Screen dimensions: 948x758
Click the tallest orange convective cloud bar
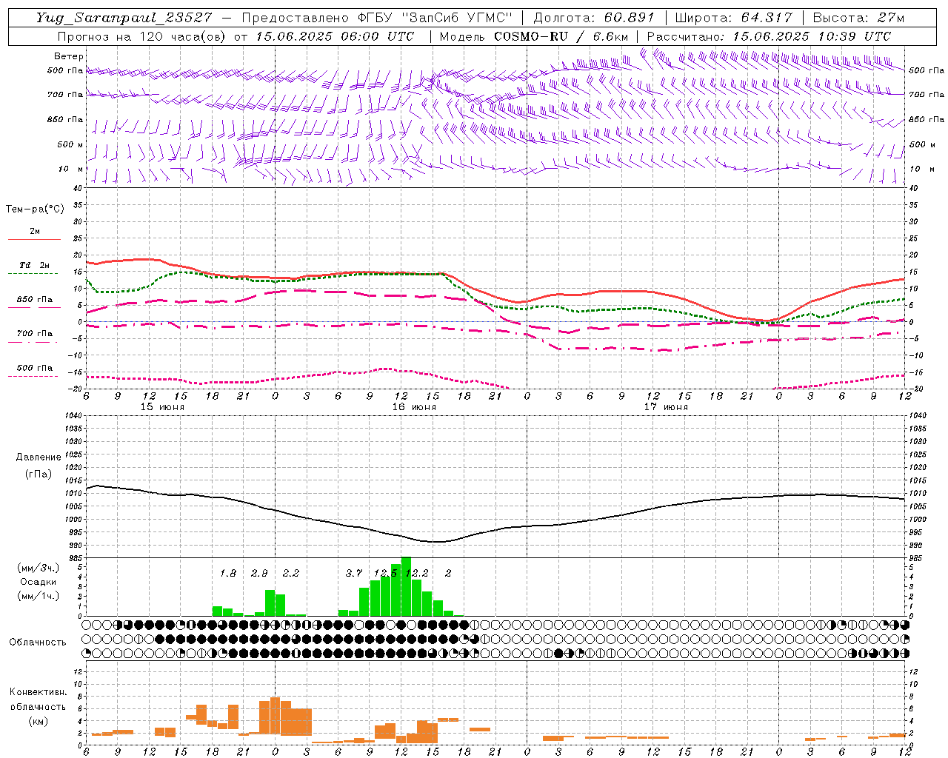(276, 715)
